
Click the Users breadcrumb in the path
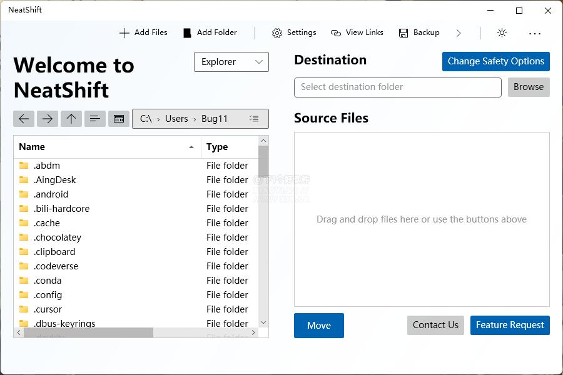tap(176, 119)
